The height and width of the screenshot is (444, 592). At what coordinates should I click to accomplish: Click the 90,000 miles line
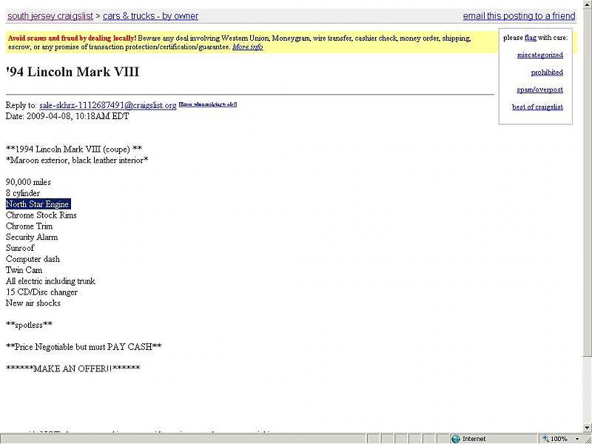[x=28, y=182]
